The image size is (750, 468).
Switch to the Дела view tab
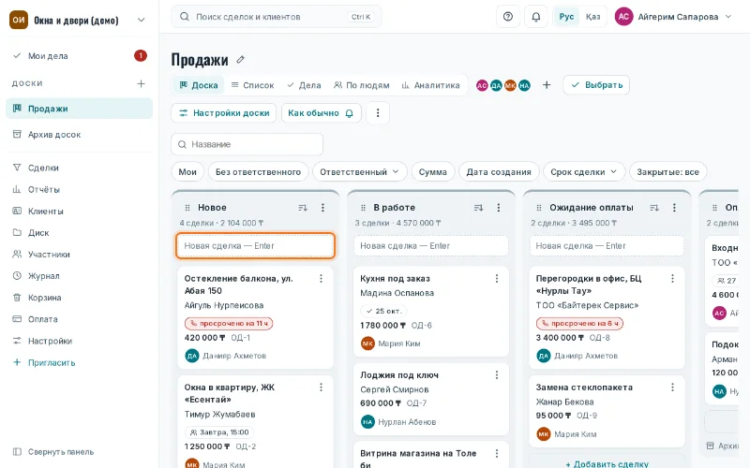(x=304, y=85)
